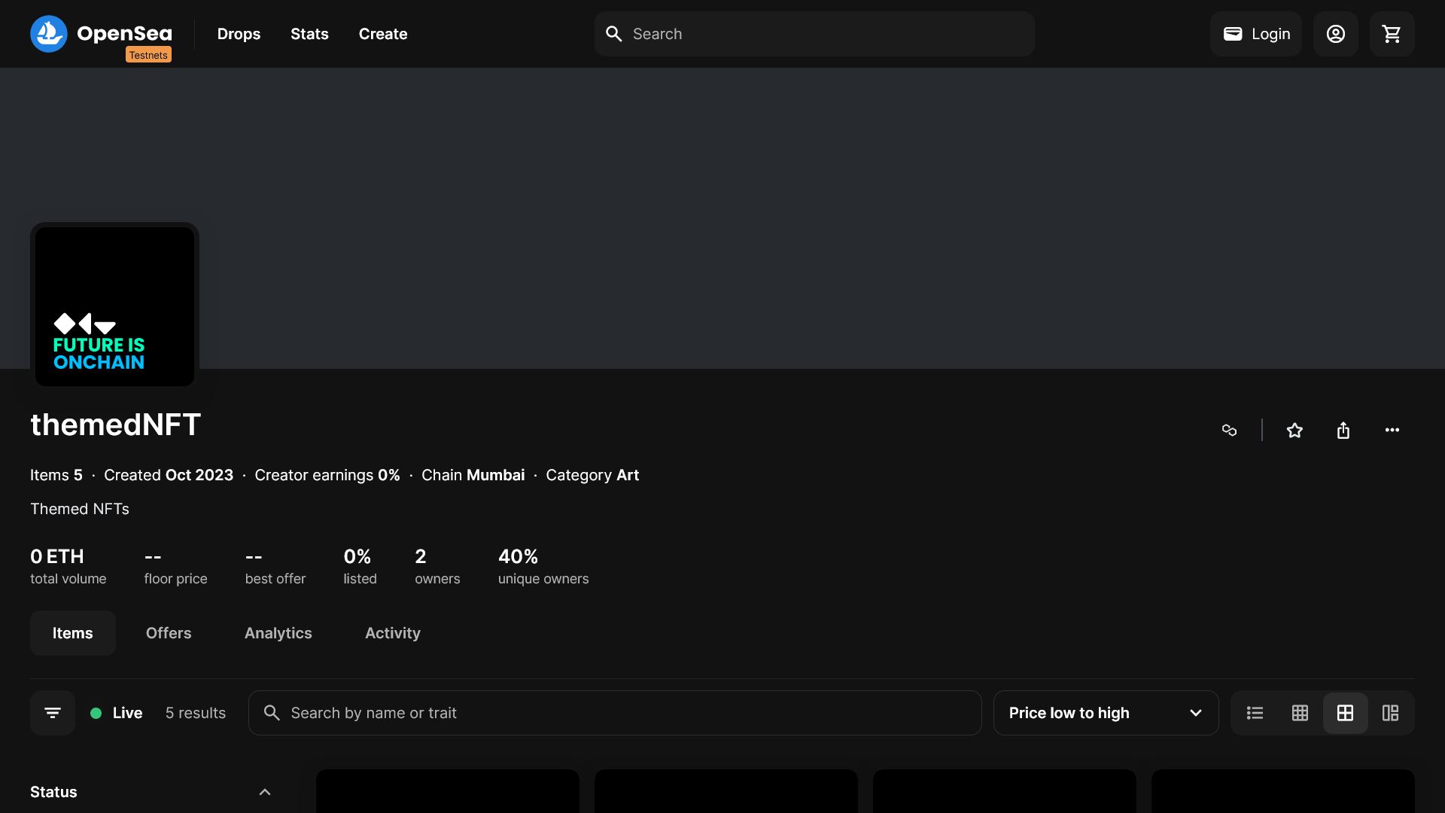
Task: Click the OpenSea logo
Action: pyautogui.click(x=101, y=33)
